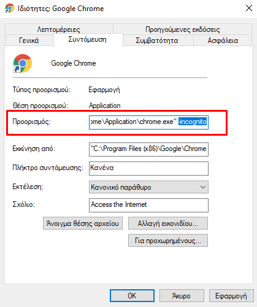Click Αλλαγή εικονιδίου button
The height and width of the screenshot is (307, 257).
(x=168, y=223)
